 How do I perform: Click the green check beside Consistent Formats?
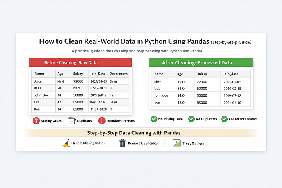[224, 119]
